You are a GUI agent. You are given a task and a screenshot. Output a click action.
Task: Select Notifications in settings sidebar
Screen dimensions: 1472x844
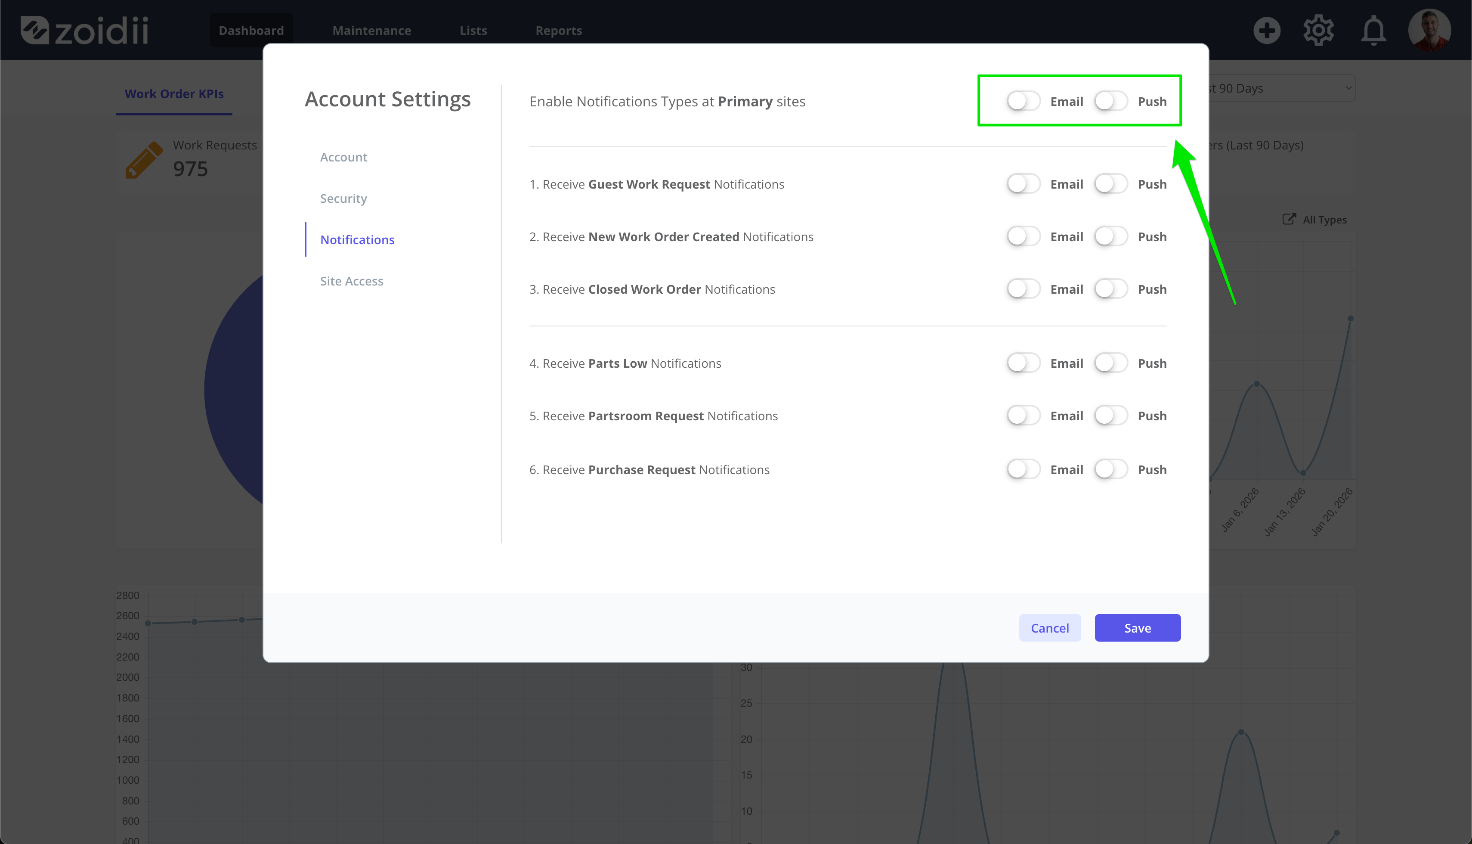357,239
